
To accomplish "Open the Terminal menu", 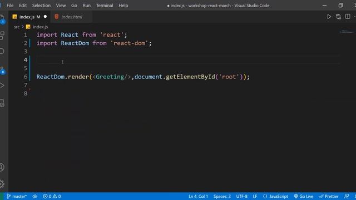I will pyautogui.click(x=105, y=6).
